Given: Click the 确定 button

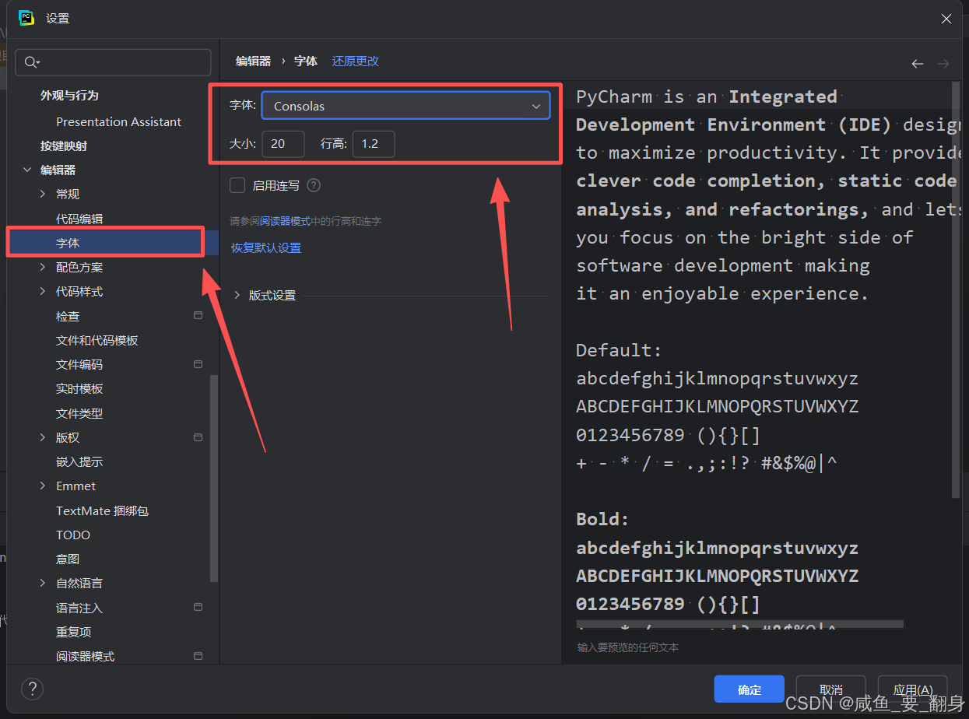Looking at the screenshot, I should point(750,689).
